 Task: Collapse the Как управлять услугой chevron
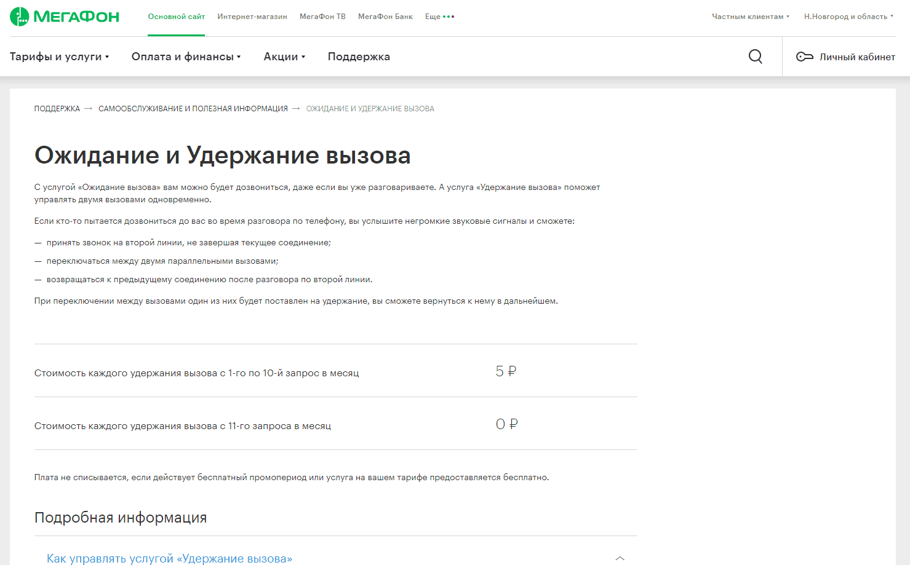[x=620, y=558]
